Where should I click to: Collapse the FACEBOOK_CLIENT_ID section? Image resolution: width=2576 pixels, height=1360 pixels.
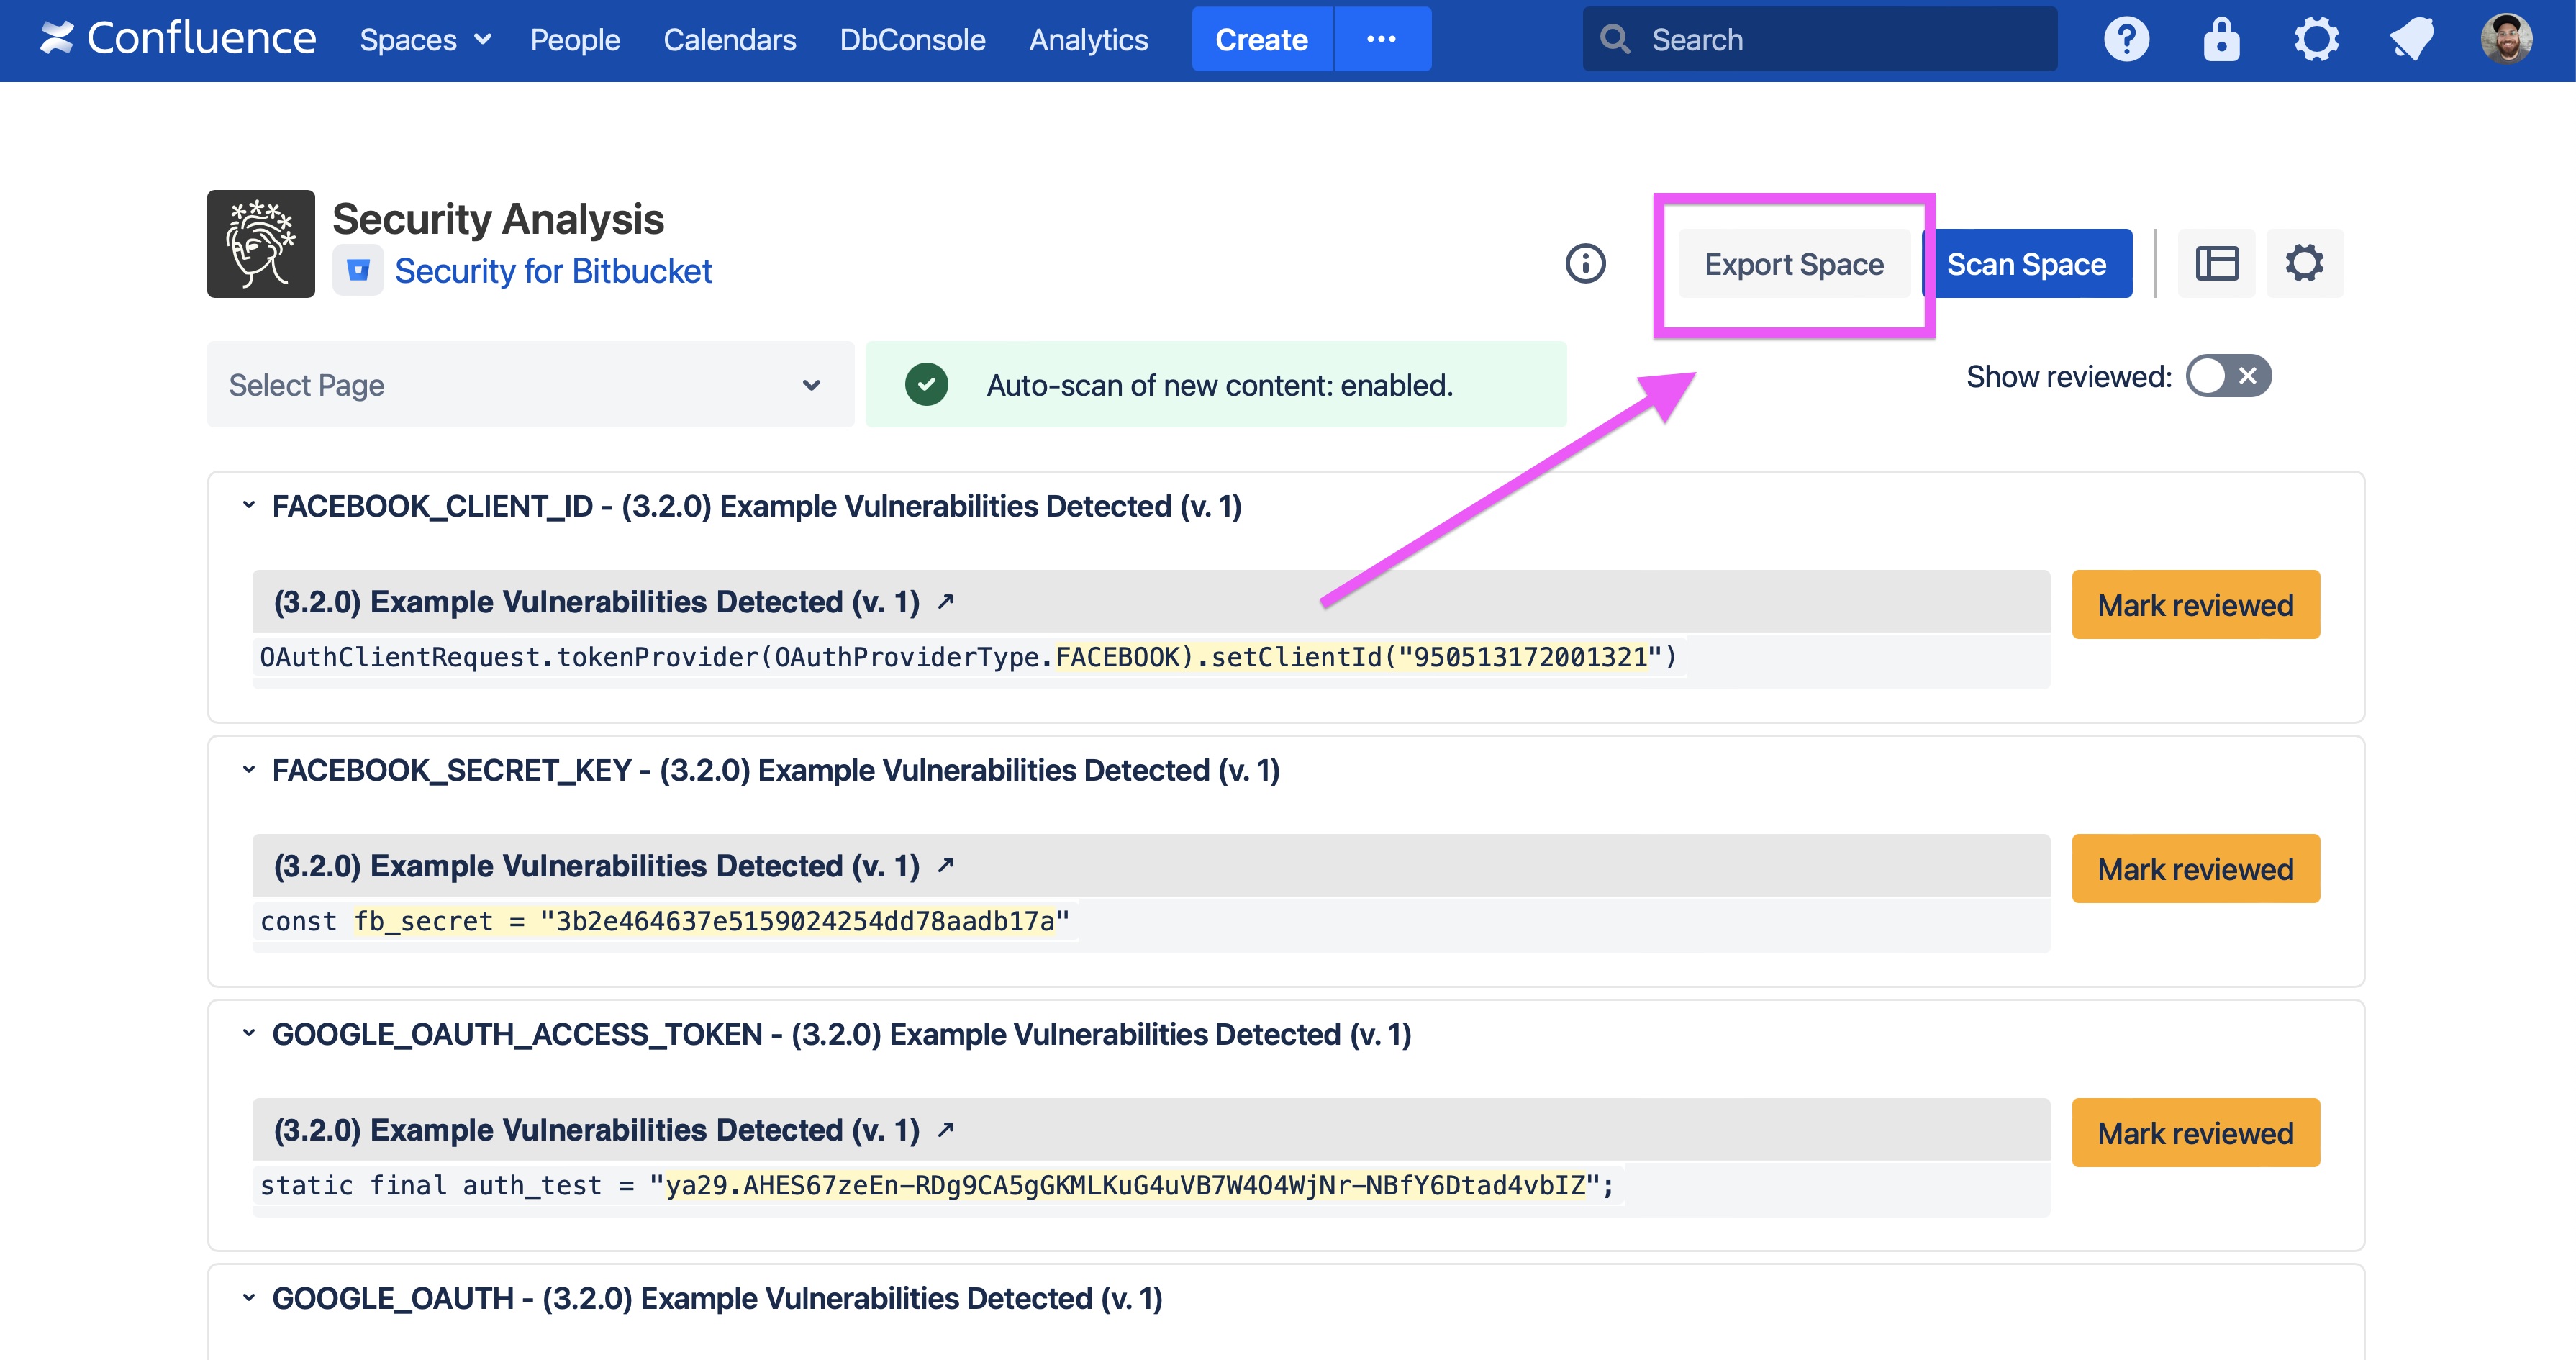click(249, 505)
